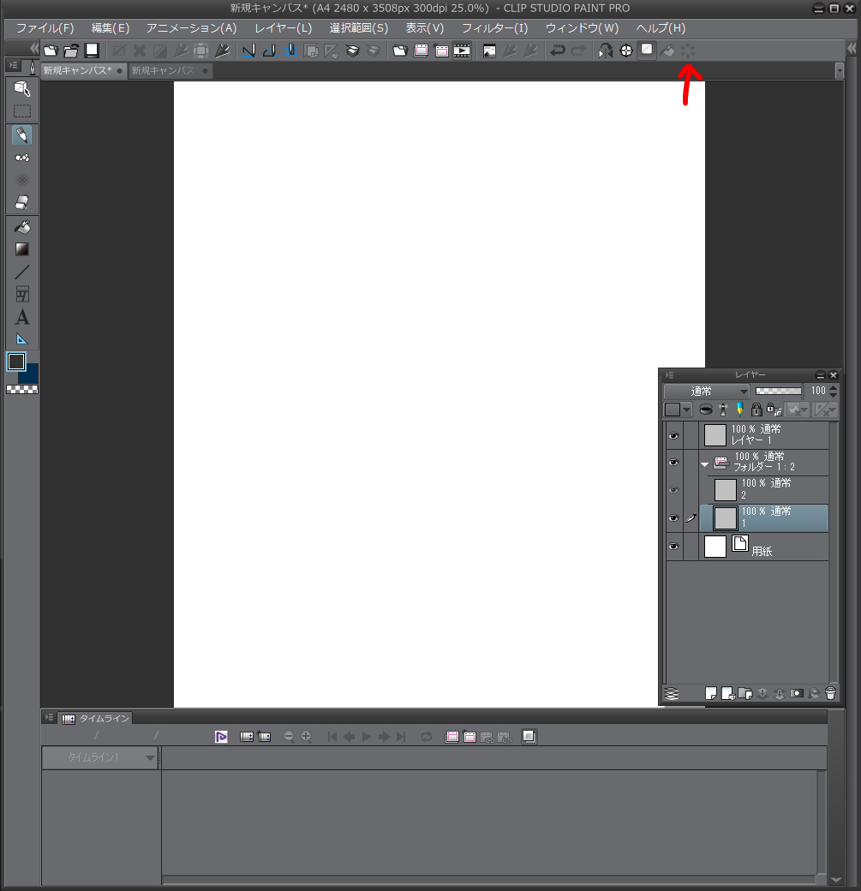861x891 pixels.
Task: Toggle visibility of レイヤー 1
Action: [x=674, y=436]
